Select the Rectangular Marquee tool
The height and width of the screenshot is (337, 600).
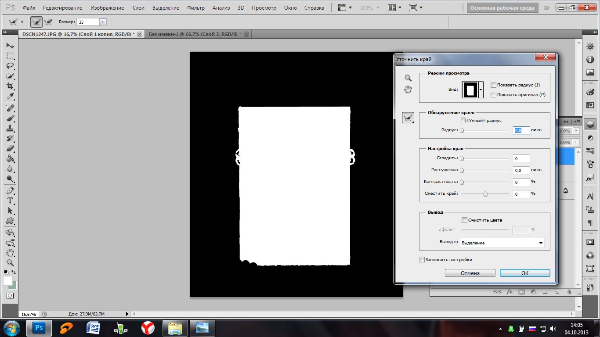coord(10,56)
